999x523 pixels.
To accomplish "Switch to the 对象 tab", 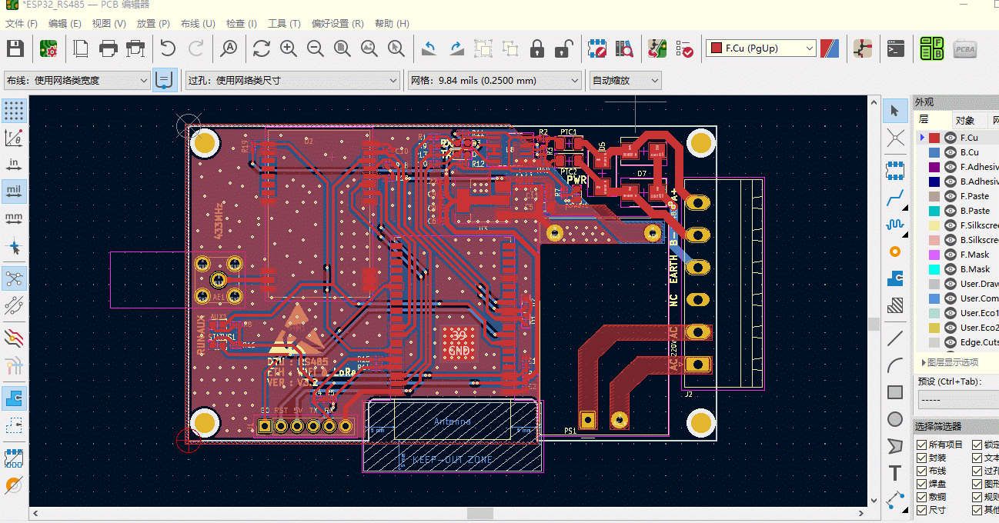I will click(x=965, y=120).
